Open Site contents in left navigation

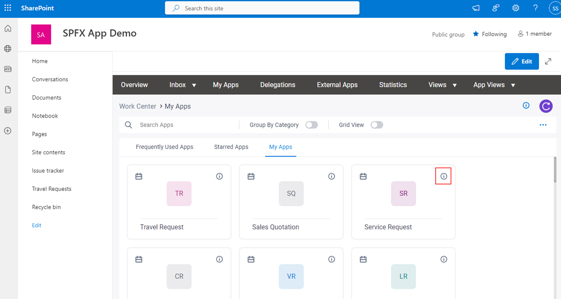coord(49,152)
